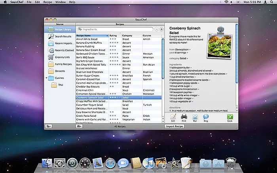277x173 pixels.
Task: Click the Print recipe icon
Action: [x=184, y=118]
